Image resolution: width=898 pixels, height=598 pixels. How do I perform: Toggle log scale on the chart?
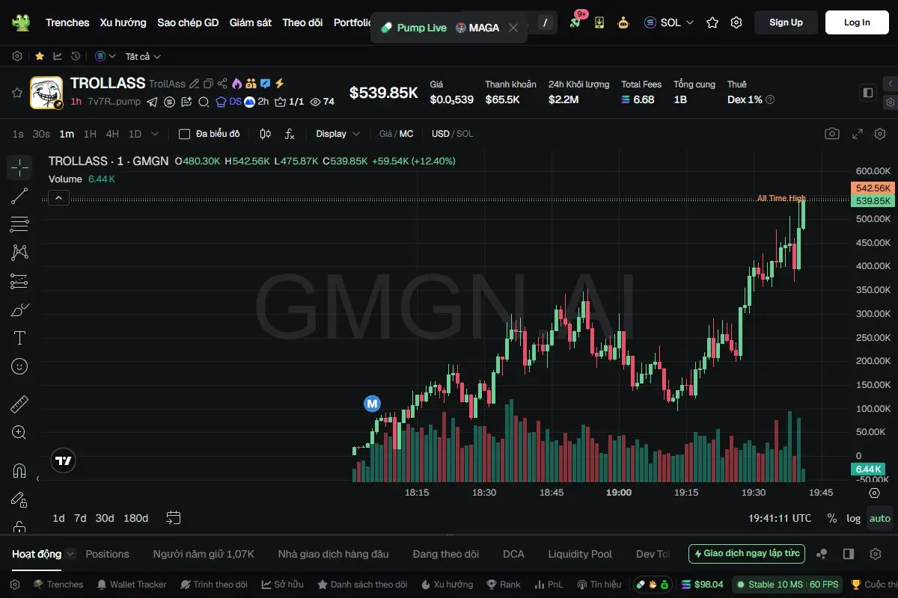[854, 518]
